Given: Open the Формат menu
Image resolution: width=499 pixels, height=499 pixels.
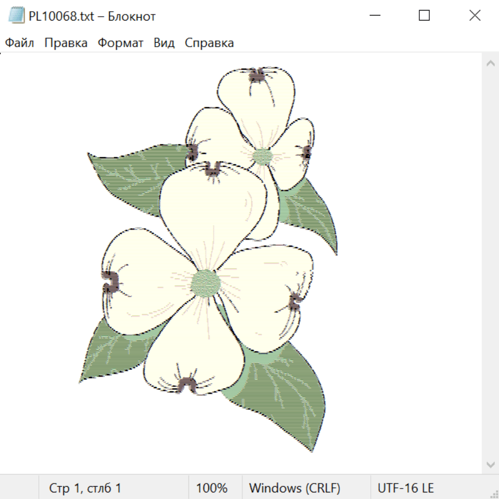Looking at the screenshot, I should 120,43.
